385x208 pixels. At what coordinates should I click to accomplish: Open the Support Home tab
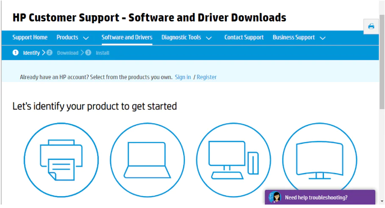coord(30,38)
